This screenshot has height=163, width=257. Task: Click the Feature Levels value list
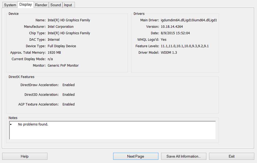[x=185, y=46]
